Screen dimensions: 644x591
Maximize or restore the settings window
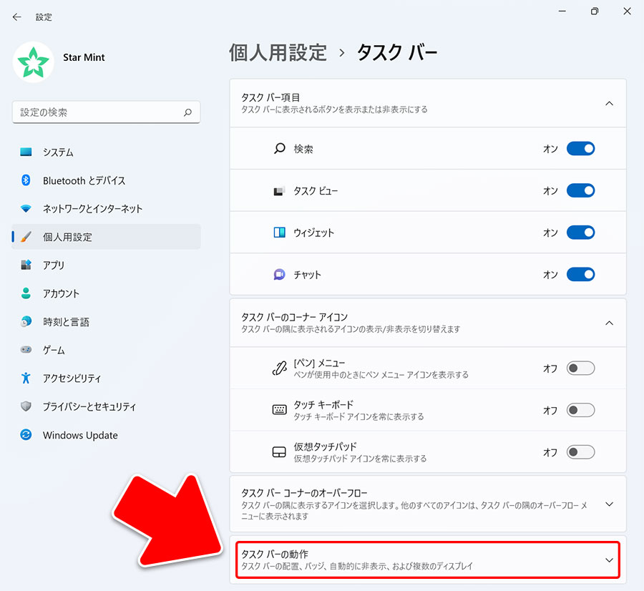click(x=595, y=11)
